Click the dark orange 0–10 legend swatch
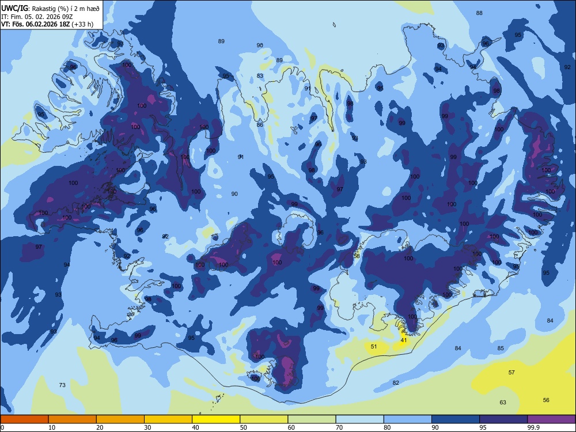Image resolution: width=576 pixels, height=432 pixels. [24, 419]
